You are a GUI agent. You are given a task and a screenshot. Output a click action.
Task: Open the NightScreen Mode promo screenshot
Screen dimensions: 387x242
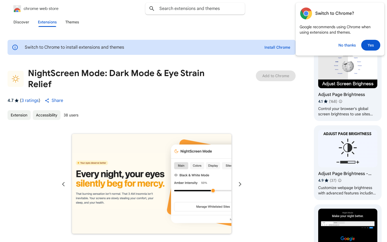[x=152, y=184]
